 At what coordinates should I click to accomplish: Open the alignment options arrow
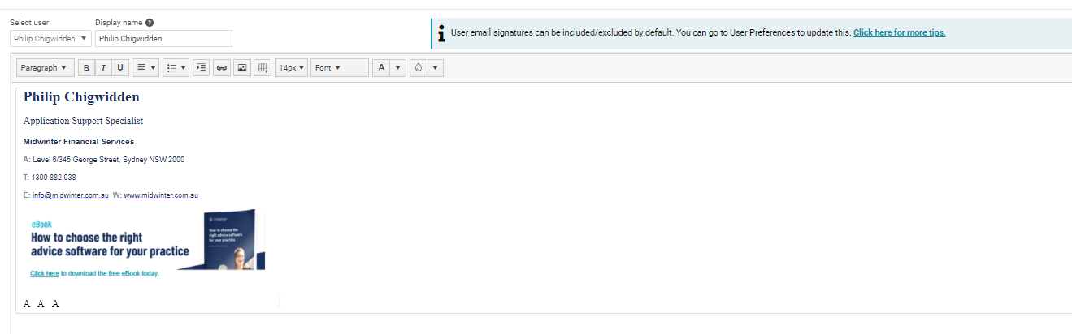154,68
